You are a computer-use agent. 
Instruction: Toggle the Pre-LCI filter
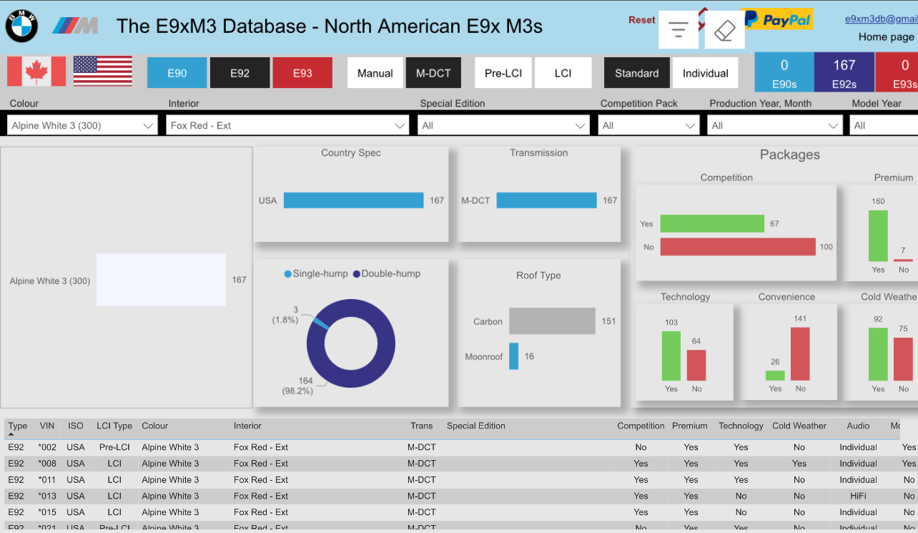(503, 73)
